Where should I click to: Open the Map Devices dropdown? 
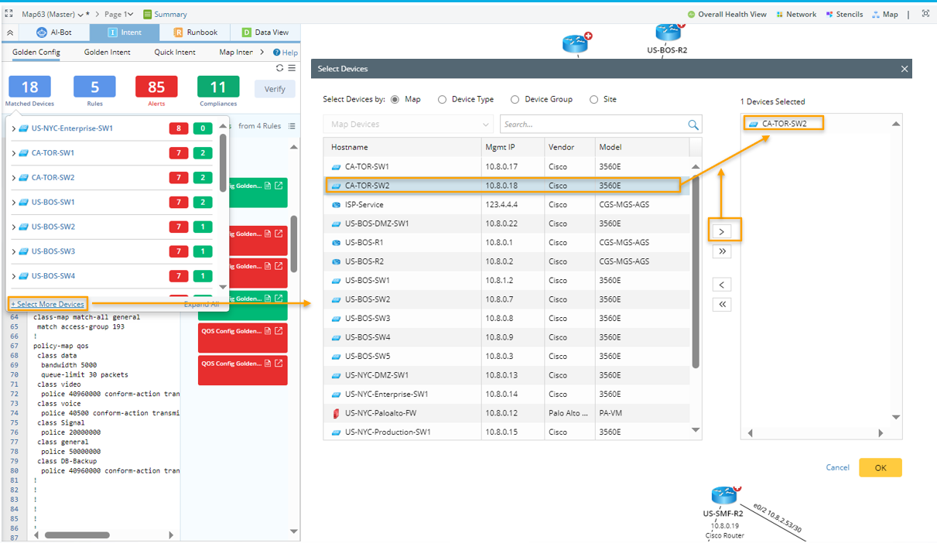point(408,125)
